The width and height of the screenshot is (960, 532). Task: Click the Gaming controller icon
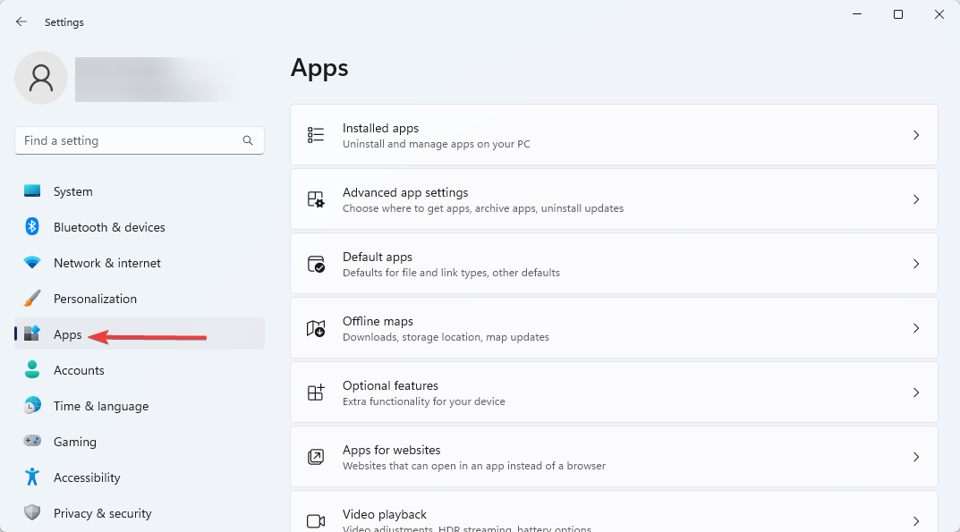pos(32,442)
